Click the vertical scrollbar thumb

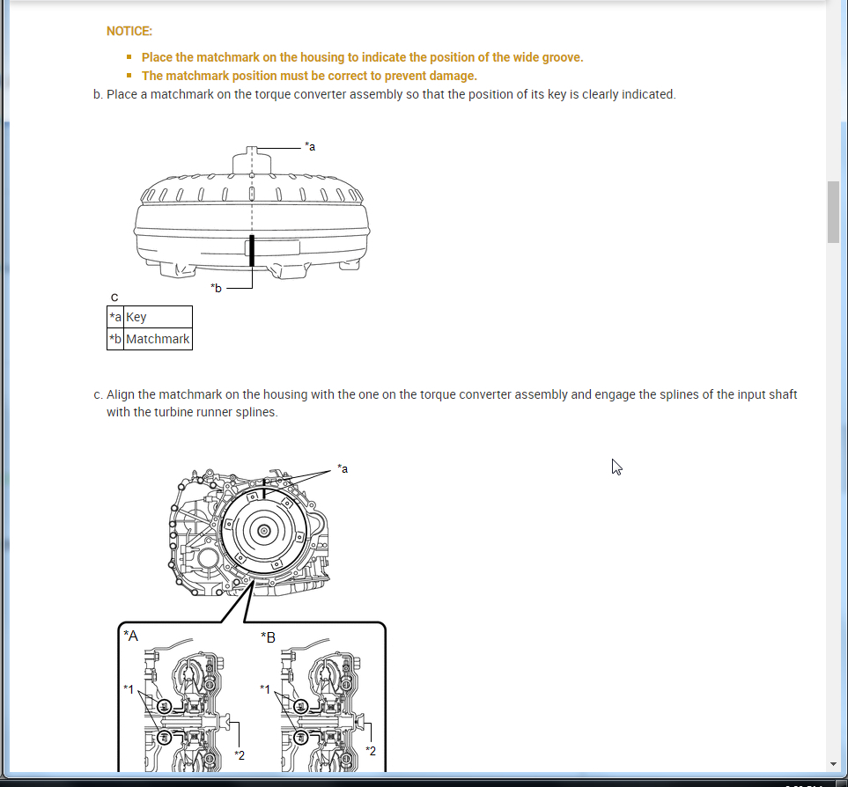pyautogui.click(x=833, y=212)
